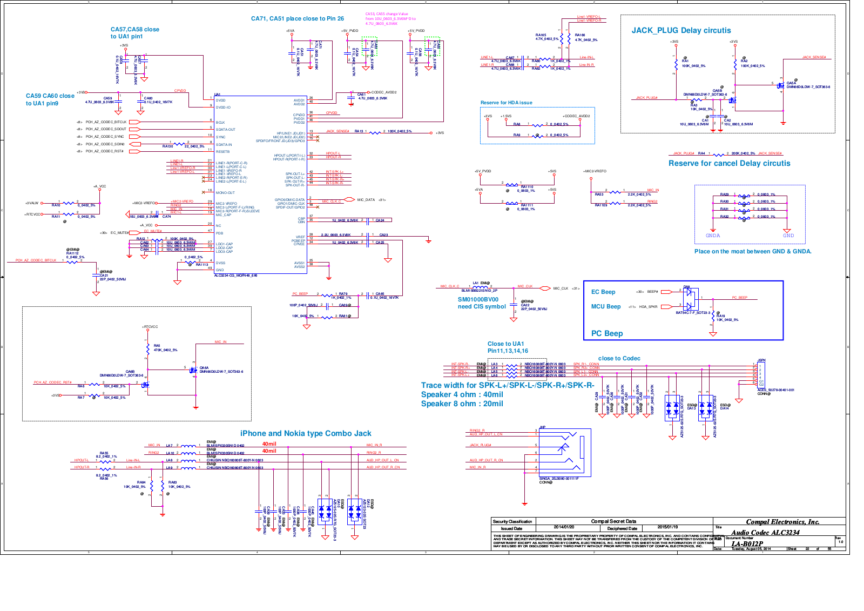The image size is (864, 611).
Task: Click the 'close to Codec' note
Action: coord(619,358)
